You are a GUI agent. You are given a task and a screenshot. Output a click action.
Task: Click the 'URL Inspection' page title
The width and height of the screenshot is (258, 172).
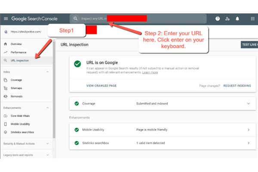click(74, 45)
